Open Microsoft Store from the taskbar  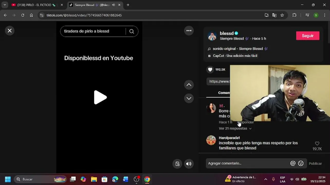104,179
